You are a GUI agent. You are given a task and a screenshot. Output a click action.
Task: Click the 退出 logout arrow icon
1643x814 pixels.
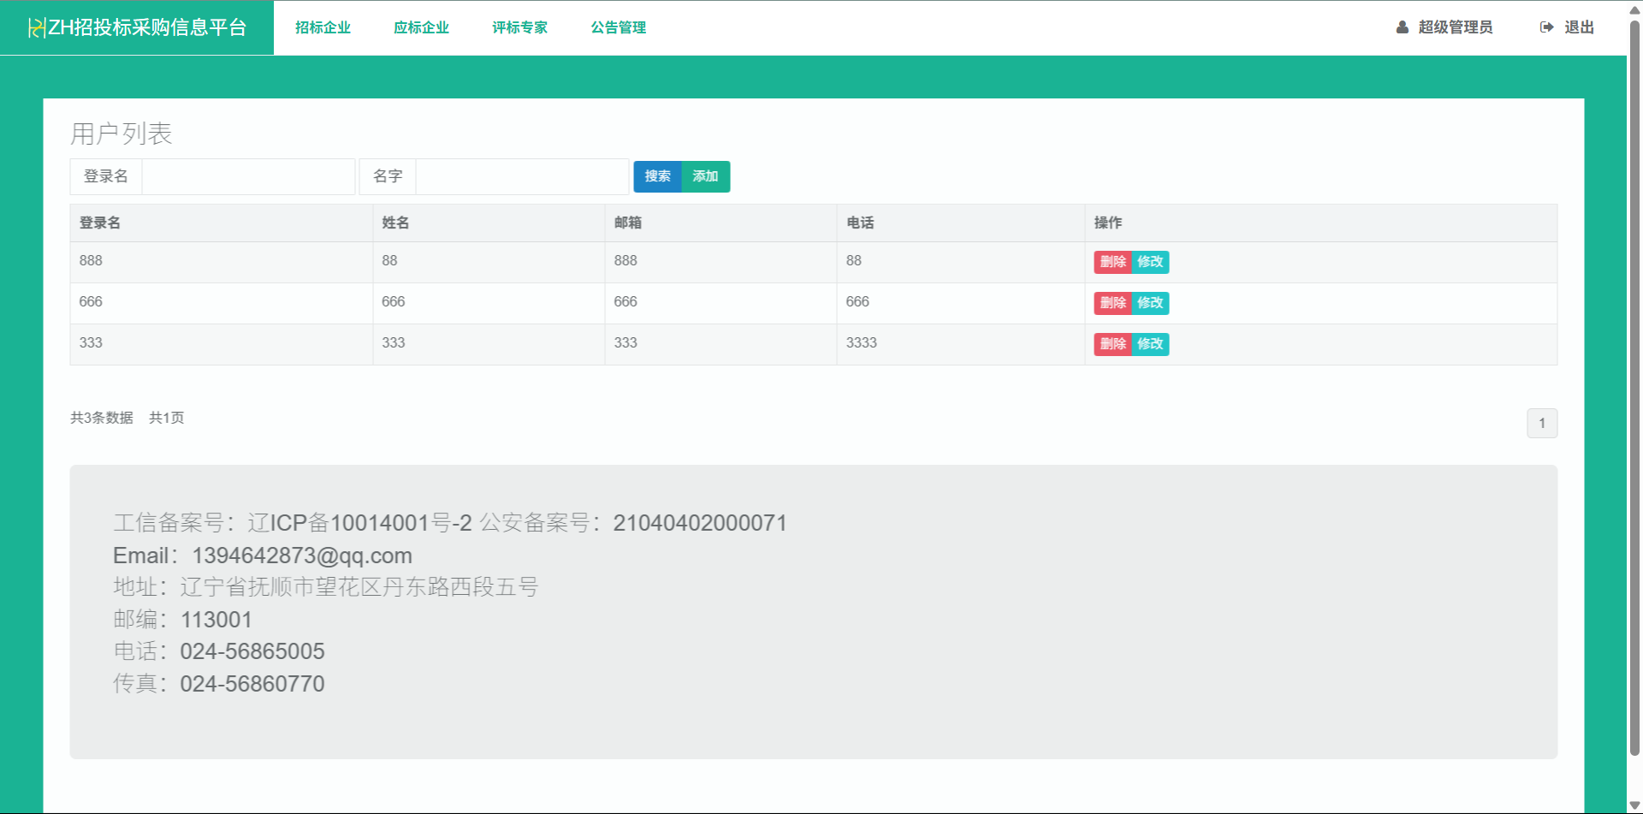pos(1546,27)
